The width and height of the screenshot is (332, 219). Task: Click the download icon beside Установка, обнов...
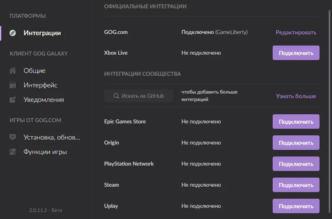click(13, 137)
